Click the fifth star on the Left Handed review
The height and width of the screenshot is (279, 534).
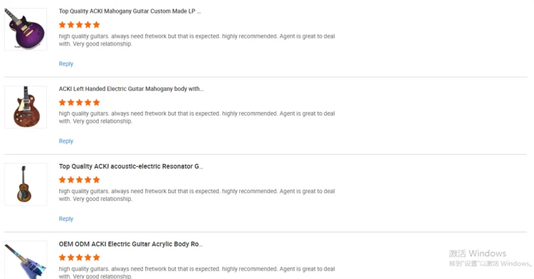click(x=96, y=102)
